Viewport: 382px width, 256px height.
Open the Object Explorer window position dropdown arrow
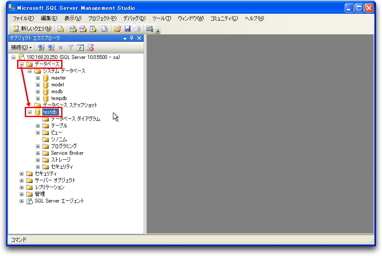(x=125, y=38)
